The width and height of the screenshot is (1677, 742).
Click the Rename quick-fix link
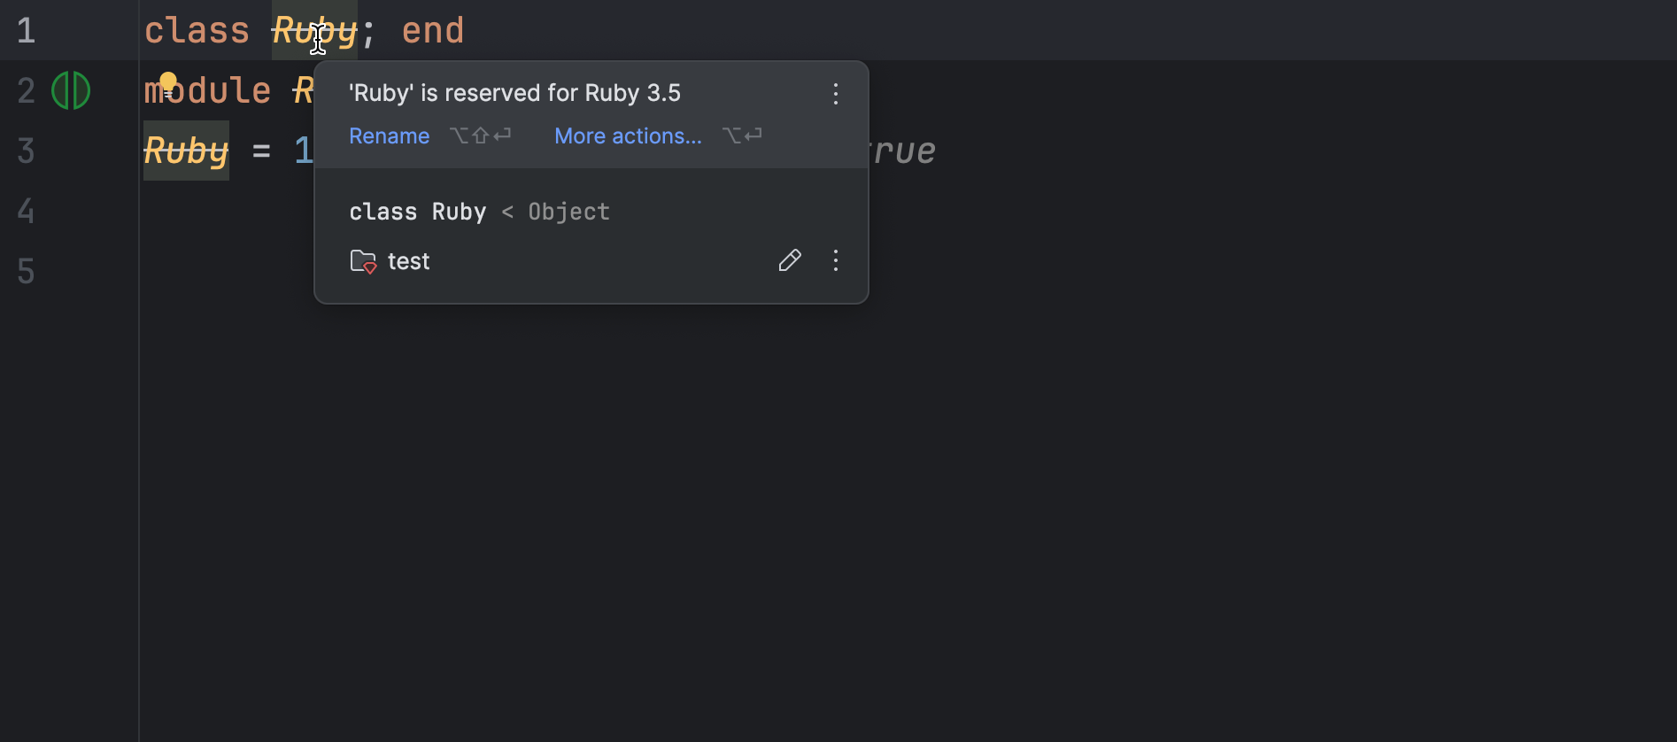pyautogui.click(x=389, y=135)
